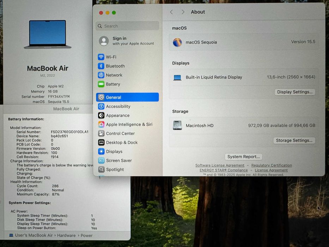Click the Cycle Count value 286
329x247 pixels.
(55, 186)
